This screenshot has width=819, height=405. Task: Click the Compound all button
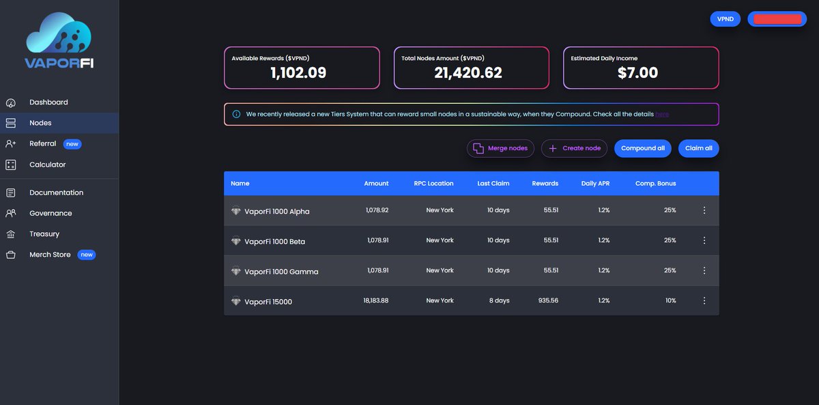(x=643, y=148)
